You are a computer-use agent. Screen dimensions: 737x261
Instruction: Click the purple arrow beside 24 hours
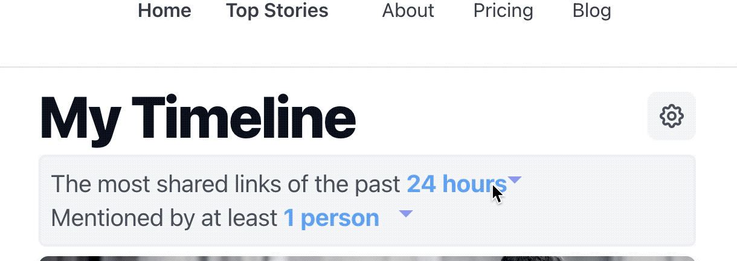(x=515, y=180)
